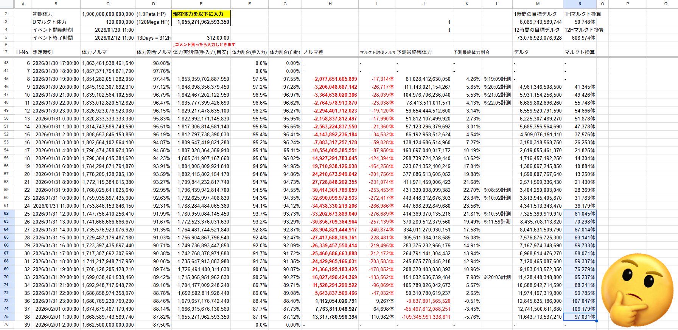This screenshot has height=330, width=678.
Task: Click the 13Days = 312h cell
Action: point(153,38)
